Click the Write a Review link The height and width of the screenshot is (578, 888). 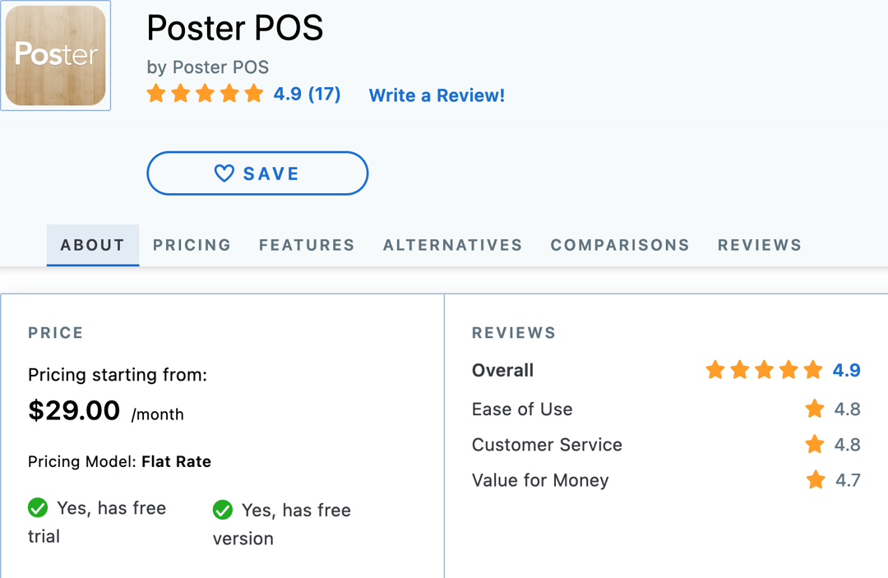[437, 95]
